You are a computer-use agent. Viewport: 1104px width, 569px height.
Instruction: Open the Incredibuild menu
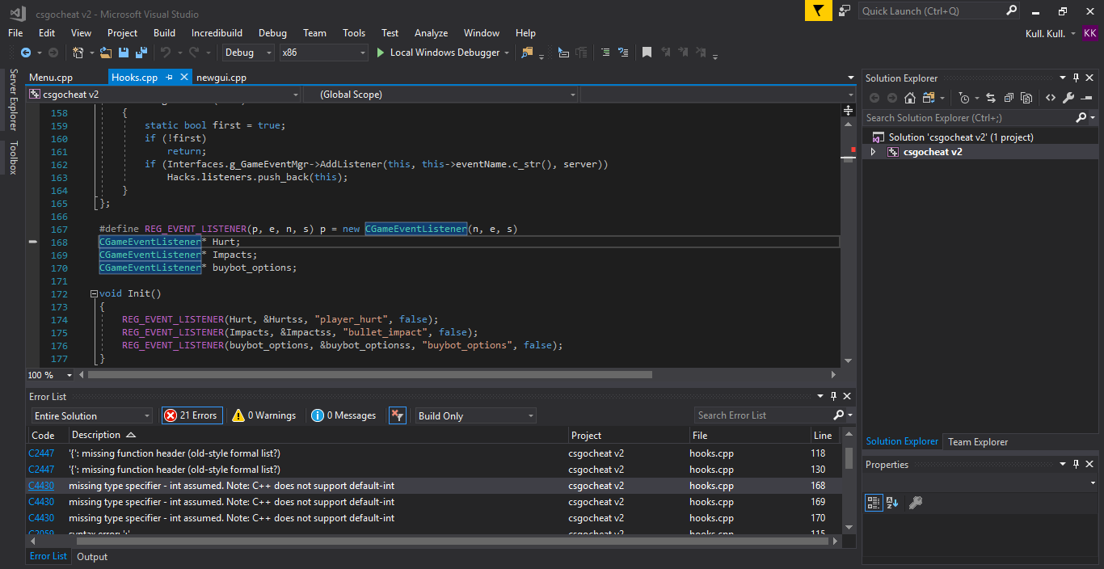(x=216, y=33)
